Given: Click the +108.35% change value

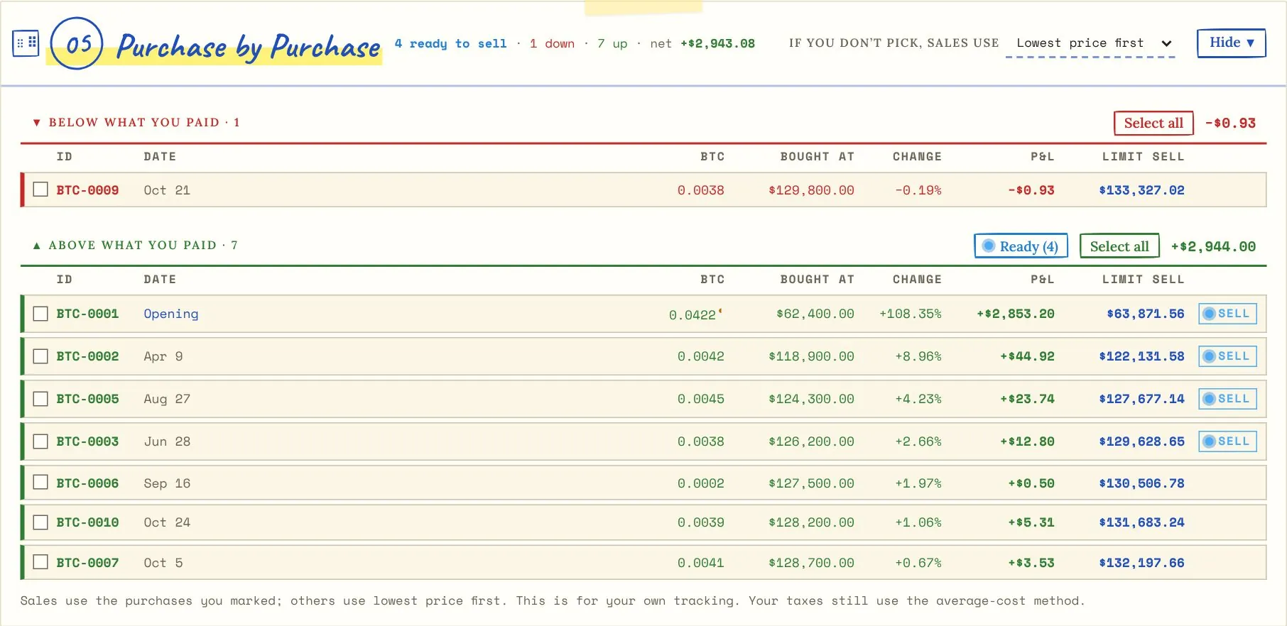Looking at the screenshot, I should coord(911,314).
